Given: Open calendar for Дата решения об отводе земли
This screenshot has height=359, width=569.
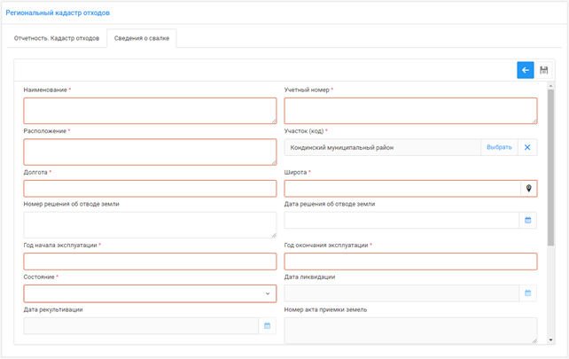Looking at the screenshot, I should pos(528,220).
